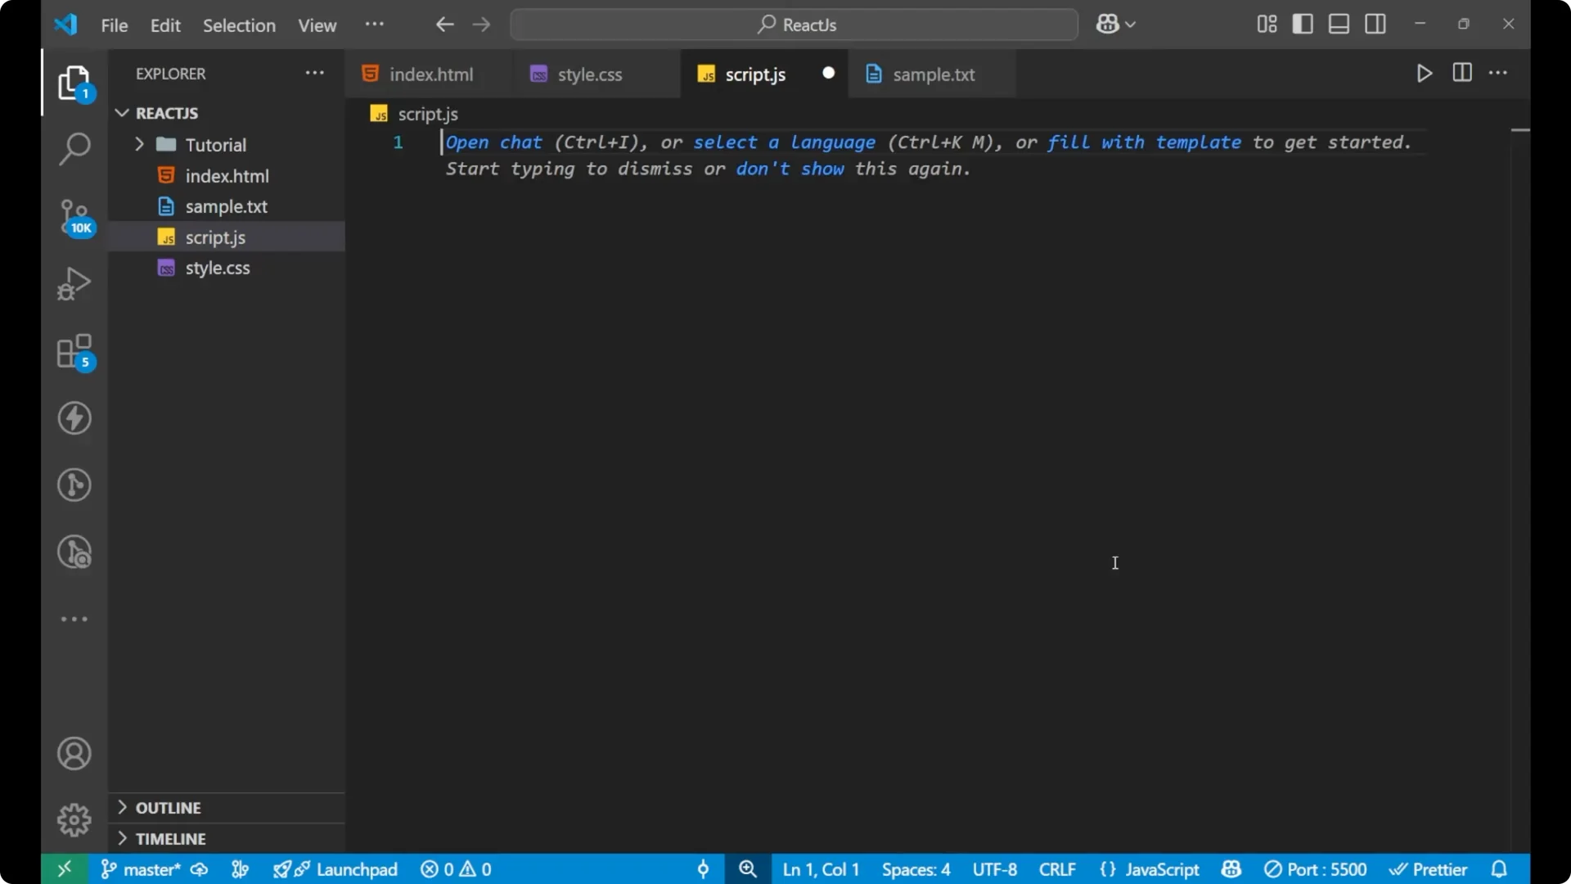The image size is (1571, 884).
Task: Select the Thunder Client icon
Action: tap(74, 419)
